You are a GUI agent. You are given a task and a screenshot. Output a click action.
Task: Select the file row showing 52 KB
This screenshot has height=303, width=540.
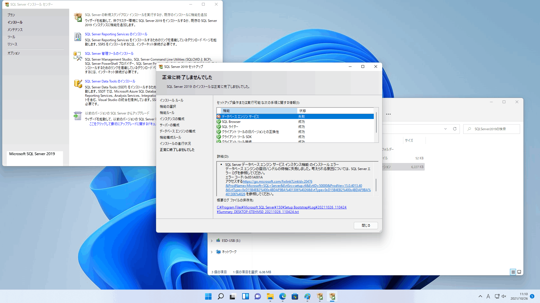(403, 158)
